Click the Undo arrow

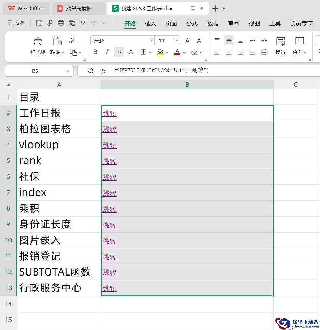(x=83, y=23)
